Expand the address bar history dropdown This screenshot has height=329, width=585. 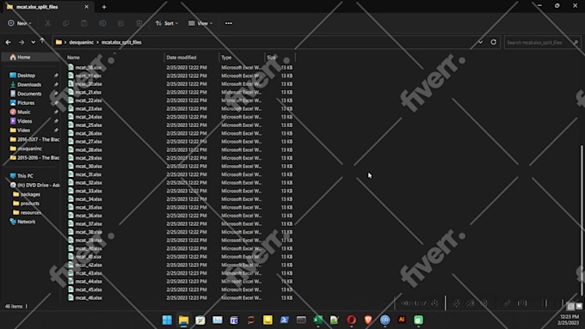pyautogui.click(x=480, y=42)
